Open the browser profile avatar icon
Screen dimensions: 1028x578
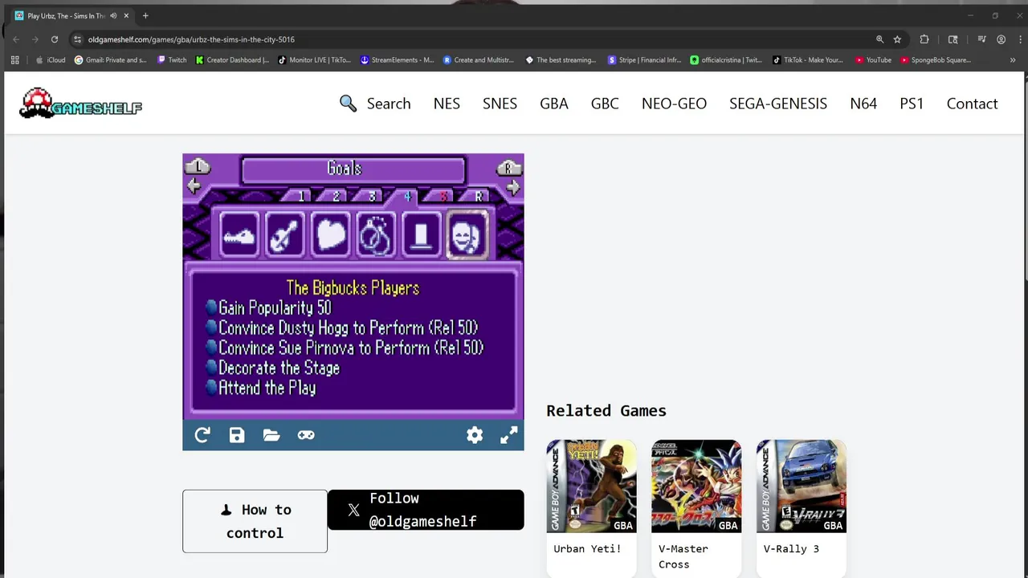[x=1001, y=39]
